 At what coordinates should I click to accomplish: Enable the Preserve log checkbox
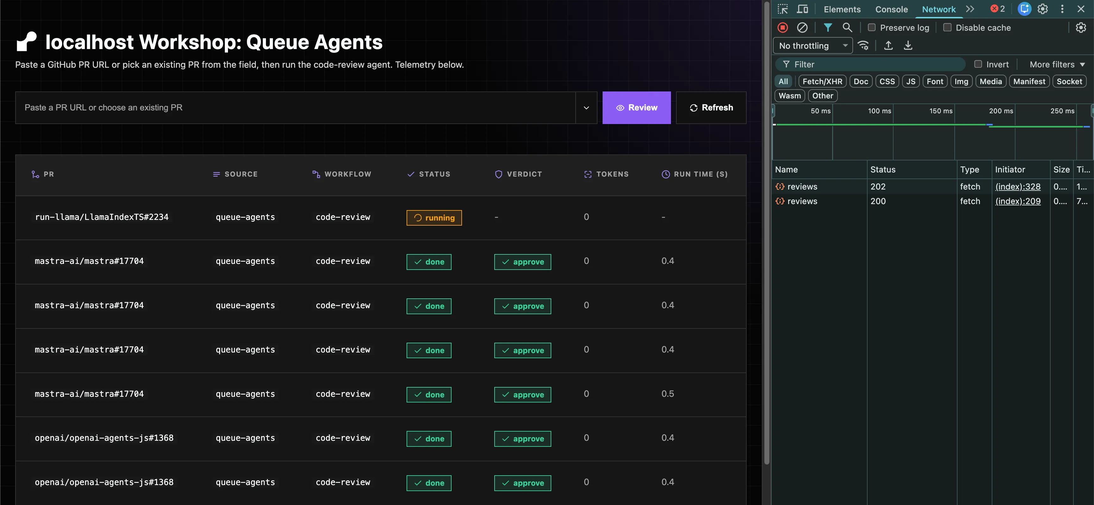point(871,28)
